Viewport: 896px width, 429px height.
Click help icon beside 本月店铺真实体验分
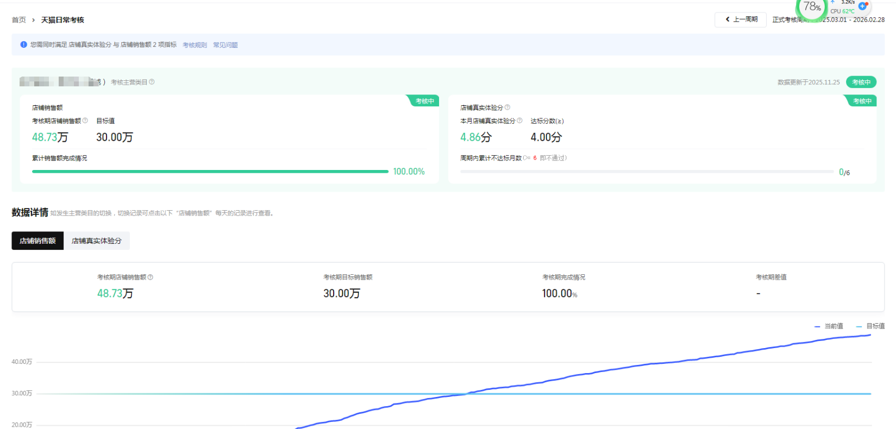click(519, 121)
